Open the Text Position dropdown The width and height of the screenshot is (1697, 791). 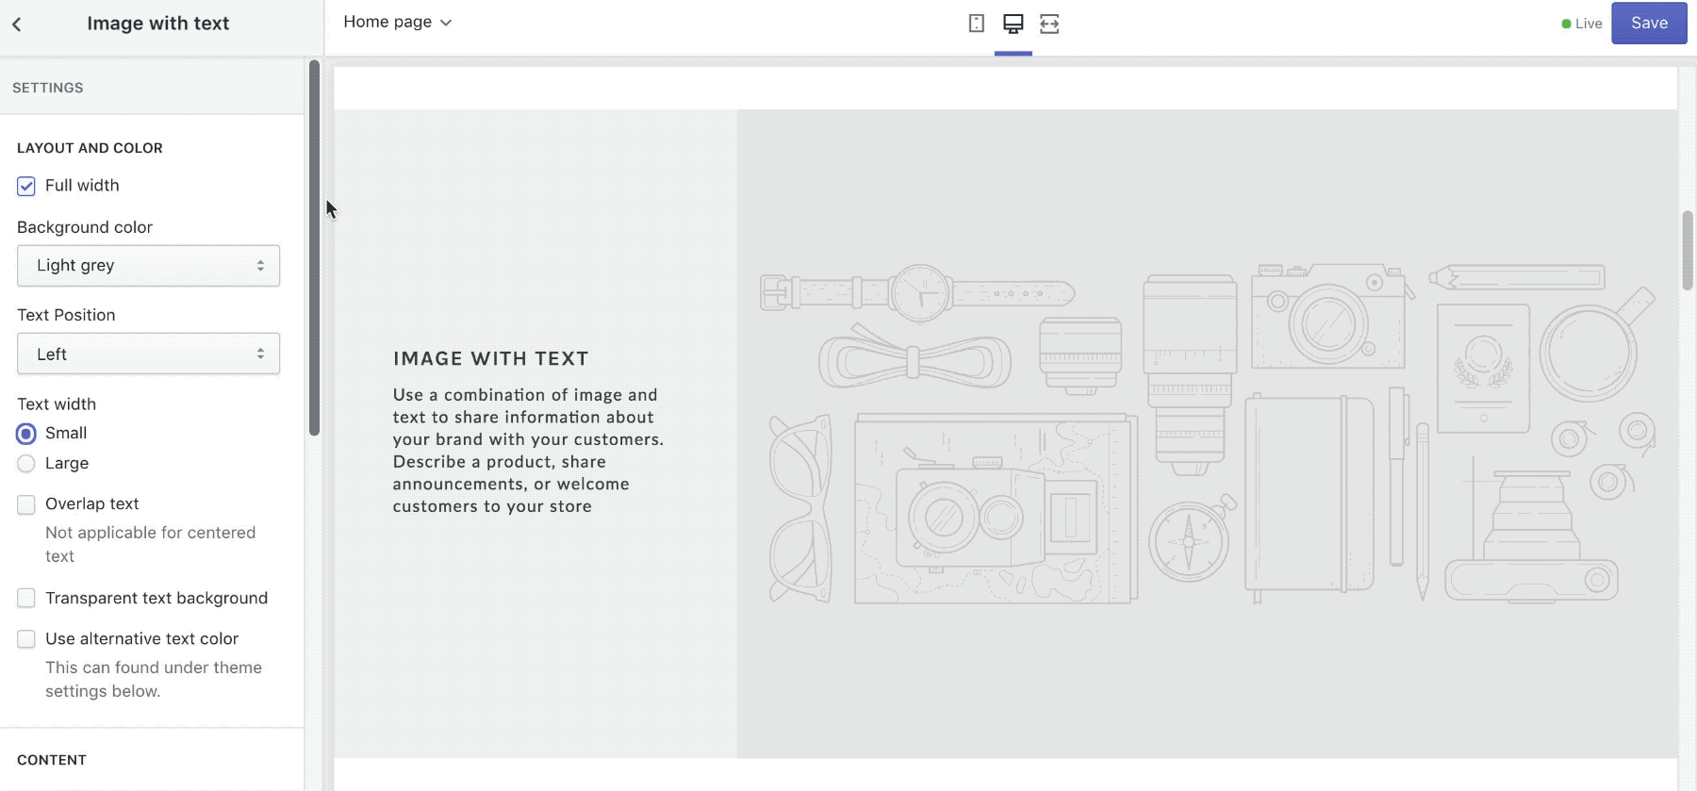(x=149, y=354)
